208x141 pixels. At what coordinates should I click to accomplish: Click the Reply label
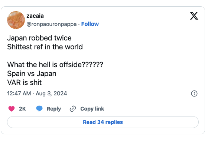tap(54, 109)
